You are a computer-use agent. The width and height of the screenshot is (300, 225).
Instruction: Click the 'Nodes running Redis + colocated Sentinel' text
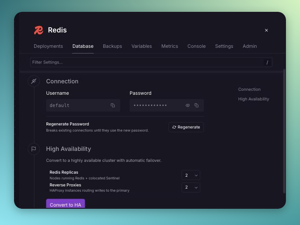coord(85,178)
